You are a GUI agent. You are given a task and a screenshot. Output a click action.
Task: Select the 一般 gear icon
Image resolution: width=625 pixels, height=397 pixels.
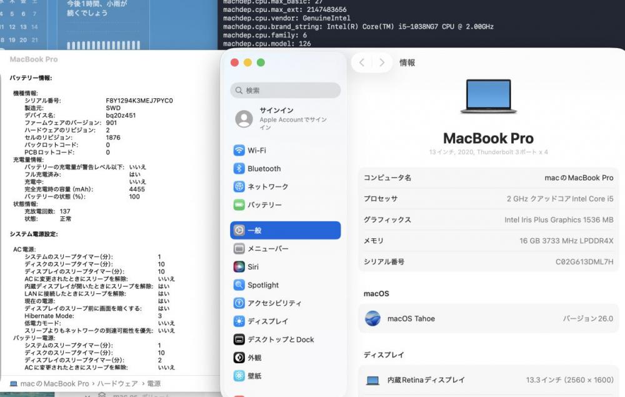tap(239, 231)
